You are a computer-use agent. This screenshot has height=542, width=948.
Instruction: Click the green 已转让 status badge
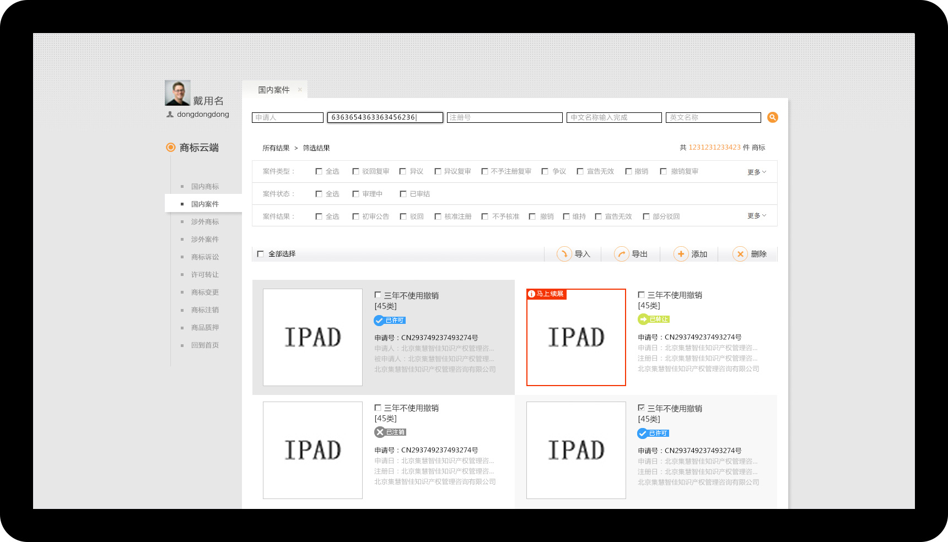click(x=654, y=319)
